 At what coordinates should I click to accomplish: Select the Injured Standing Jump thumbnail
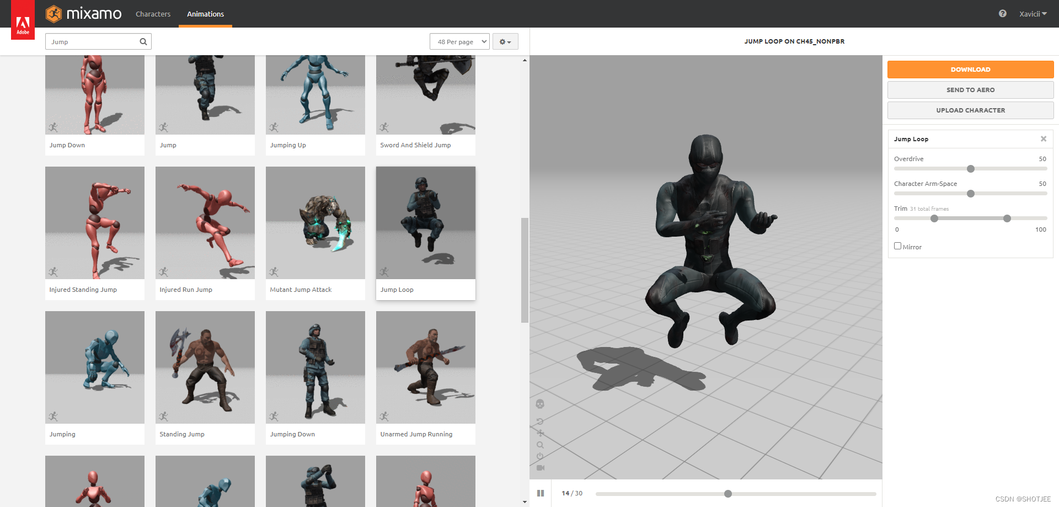point(95,223)
